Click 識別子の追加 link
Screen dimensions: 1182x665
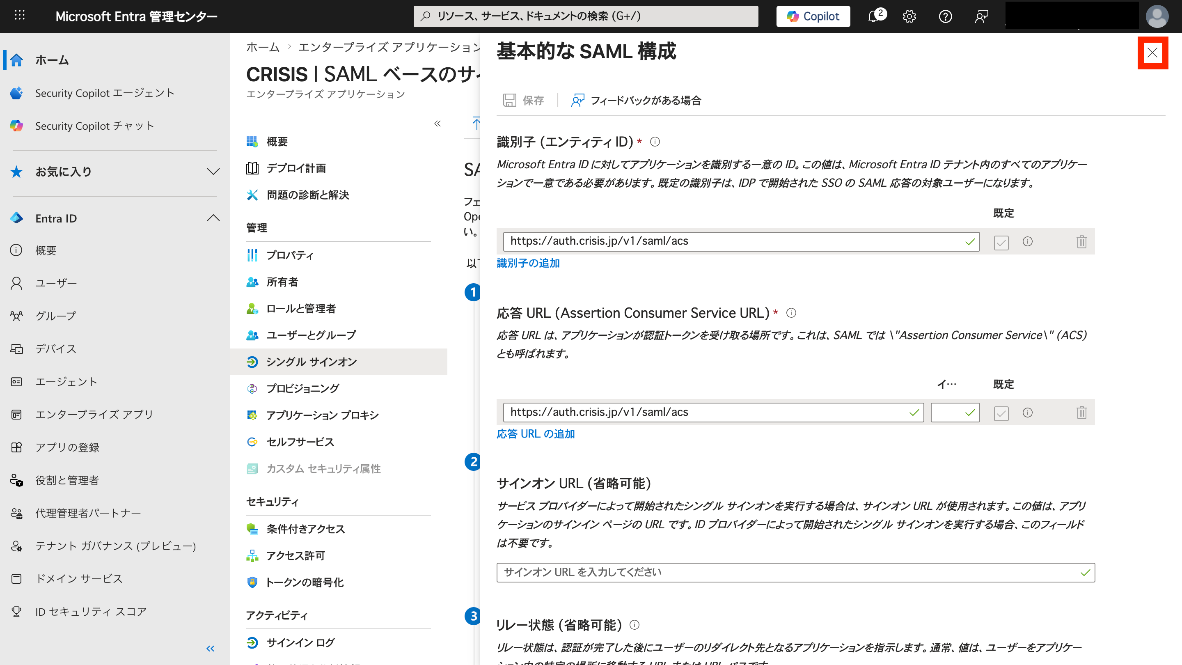point(528,263)
